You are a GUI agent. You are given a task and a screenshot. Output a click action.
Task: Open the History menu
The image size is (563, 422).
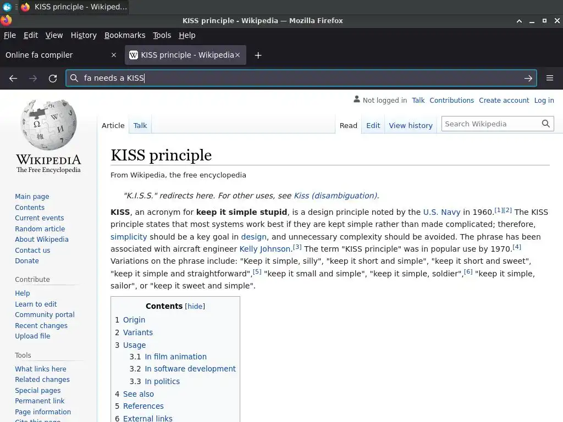(84, 35)
